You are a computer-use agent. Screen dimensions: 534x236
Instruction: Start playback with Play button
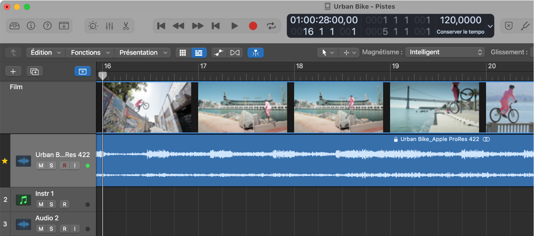[x=235, y=26]
